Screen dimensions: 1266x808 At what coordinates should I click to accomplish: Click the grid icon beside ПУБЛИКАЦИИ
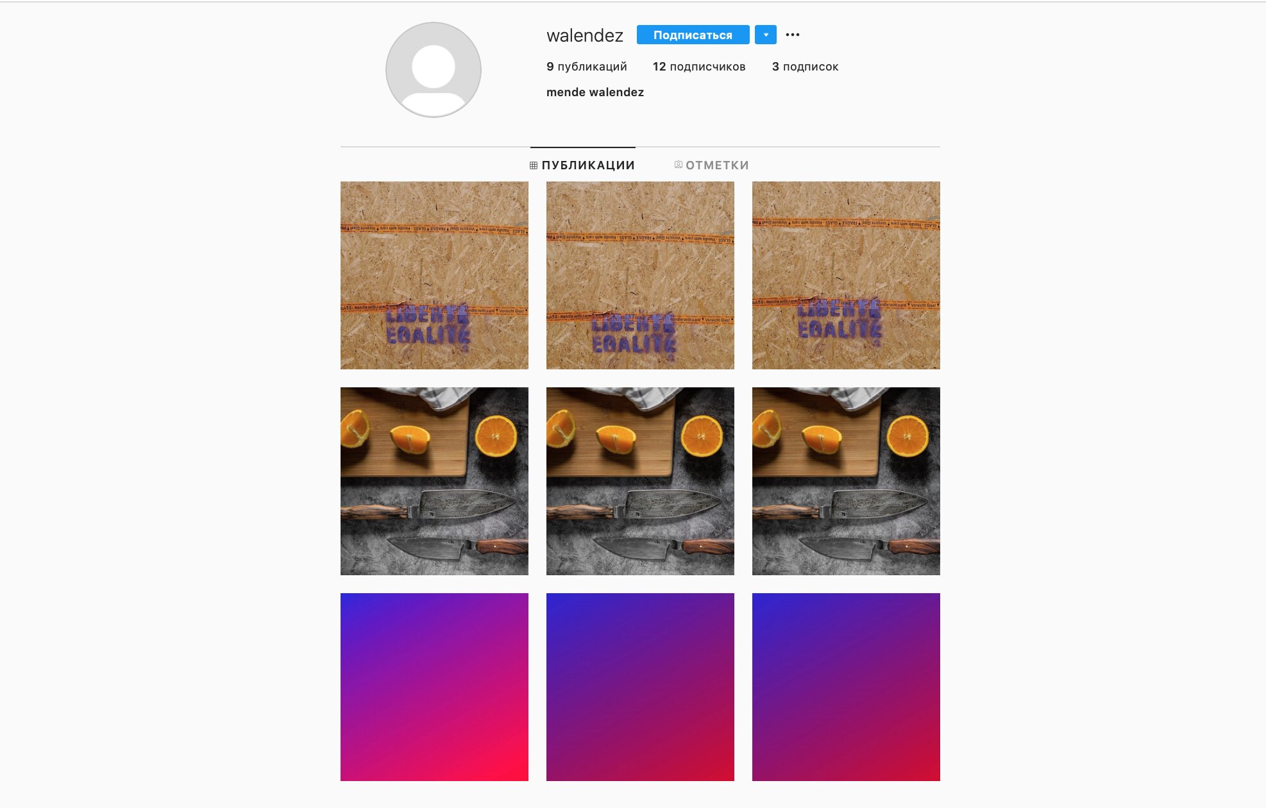point(534,165)
